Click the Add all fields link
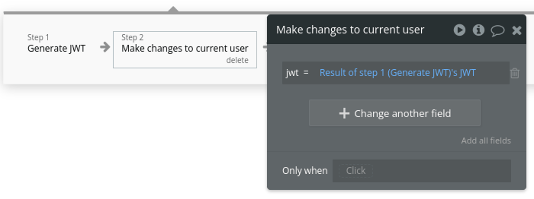534x199 pixels. [486, 141]
